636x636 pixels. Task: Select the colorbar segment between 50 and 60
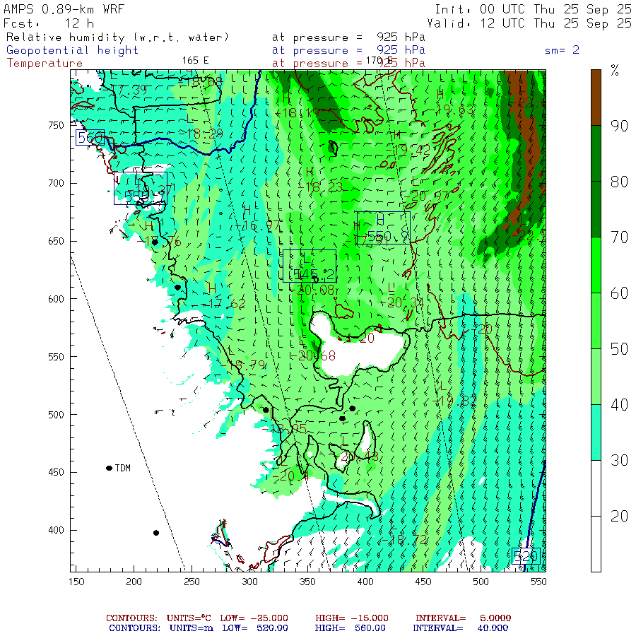click(596, 320)
